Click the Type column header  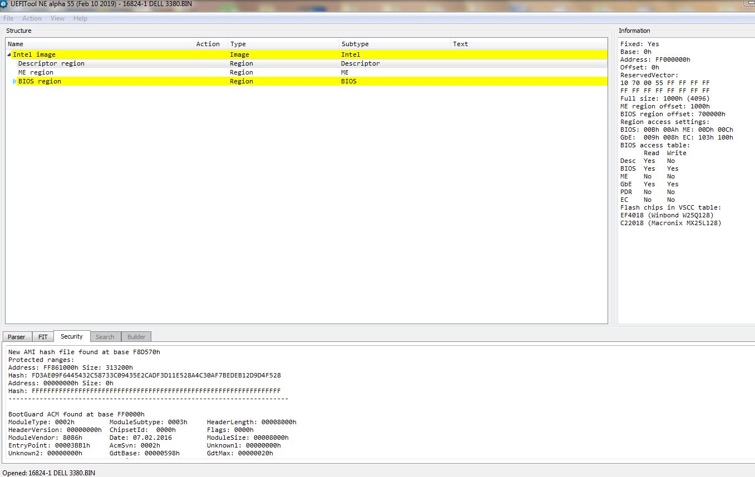(x=284, y=44)
